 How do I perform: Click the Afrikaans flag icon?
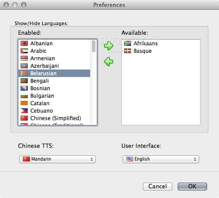point(128,43)
